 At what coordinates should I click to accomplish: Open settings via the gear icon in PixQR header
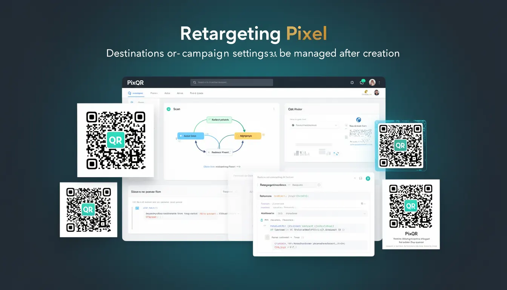352,82
